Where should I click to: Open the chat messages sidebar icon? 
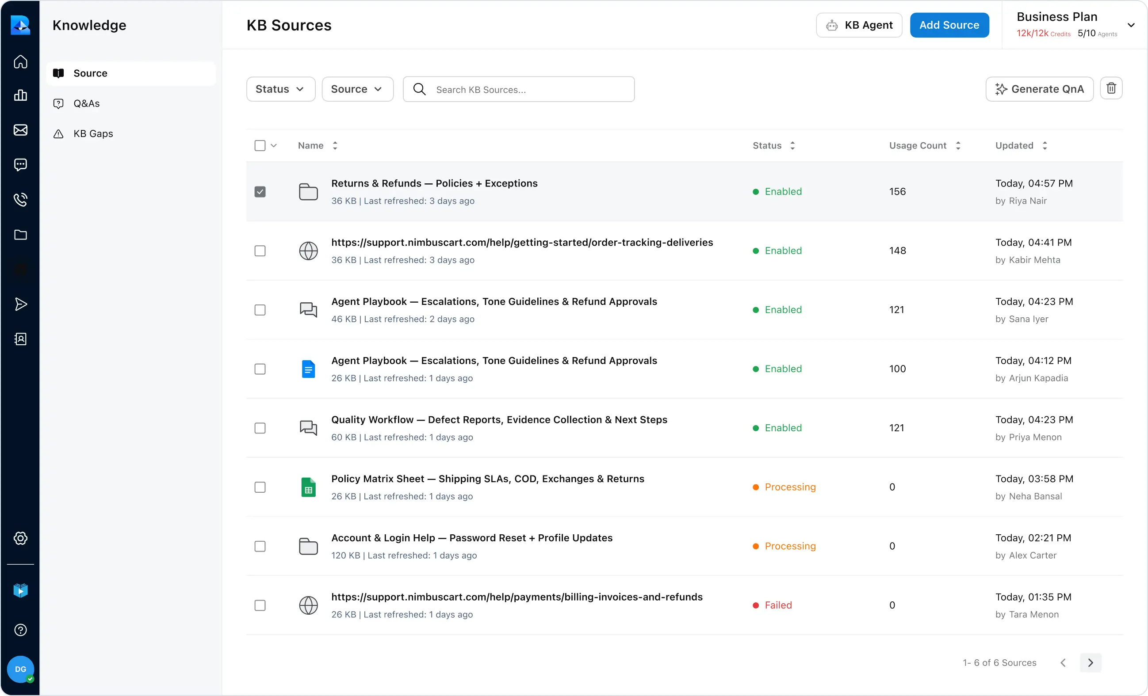tap(20, 164)
